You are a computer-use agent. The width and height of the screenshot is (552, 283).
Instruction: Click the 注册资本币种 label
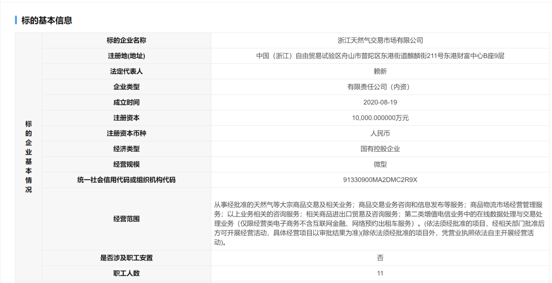click(126, 134)
